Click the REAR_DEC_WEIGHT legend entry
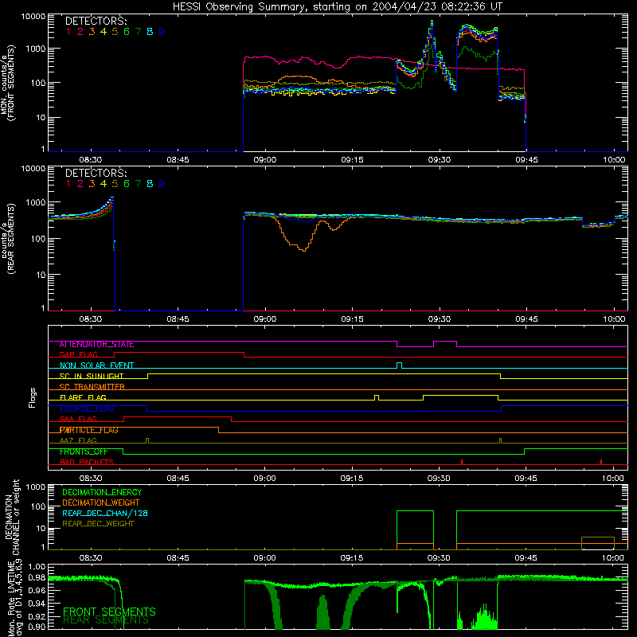637x637 pixels. point(98,524)
